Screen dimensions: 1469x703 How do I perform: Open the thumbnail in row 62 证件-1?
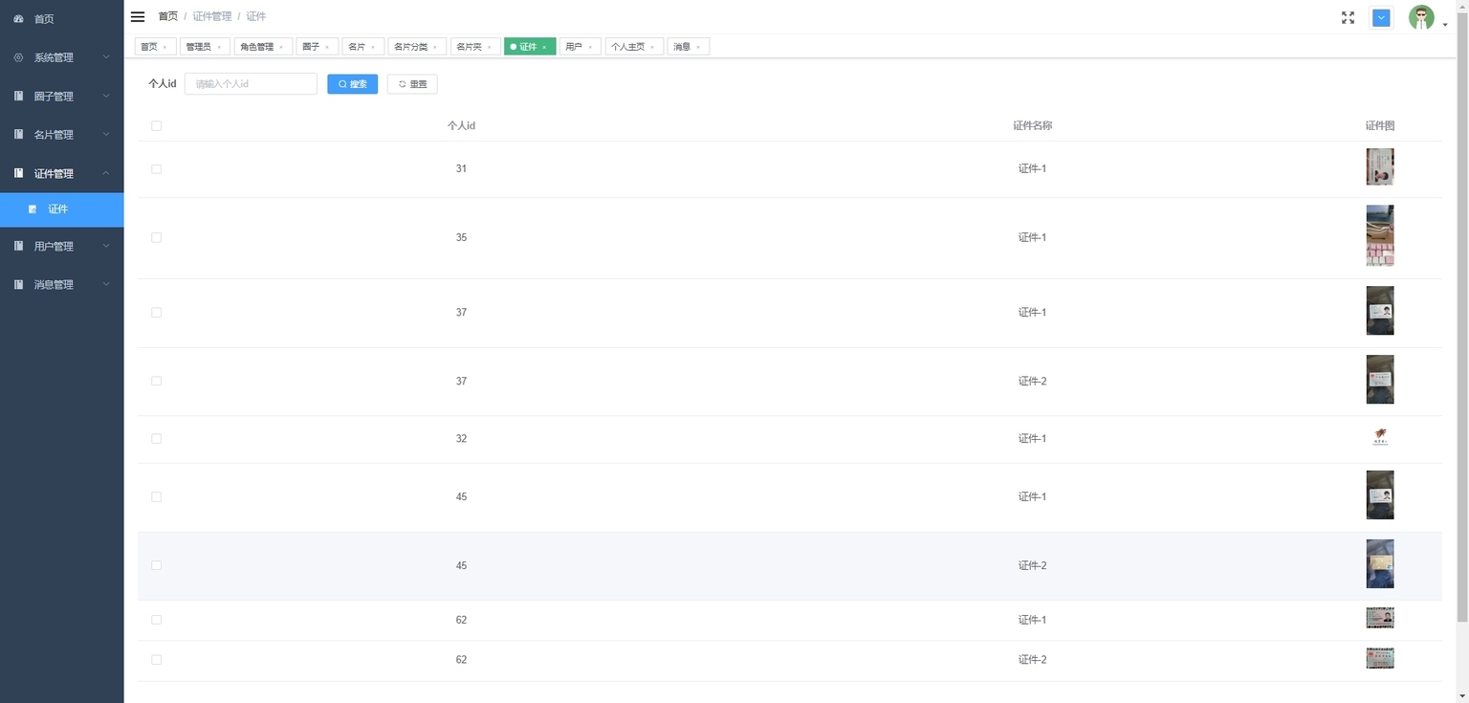point(1380,618)
